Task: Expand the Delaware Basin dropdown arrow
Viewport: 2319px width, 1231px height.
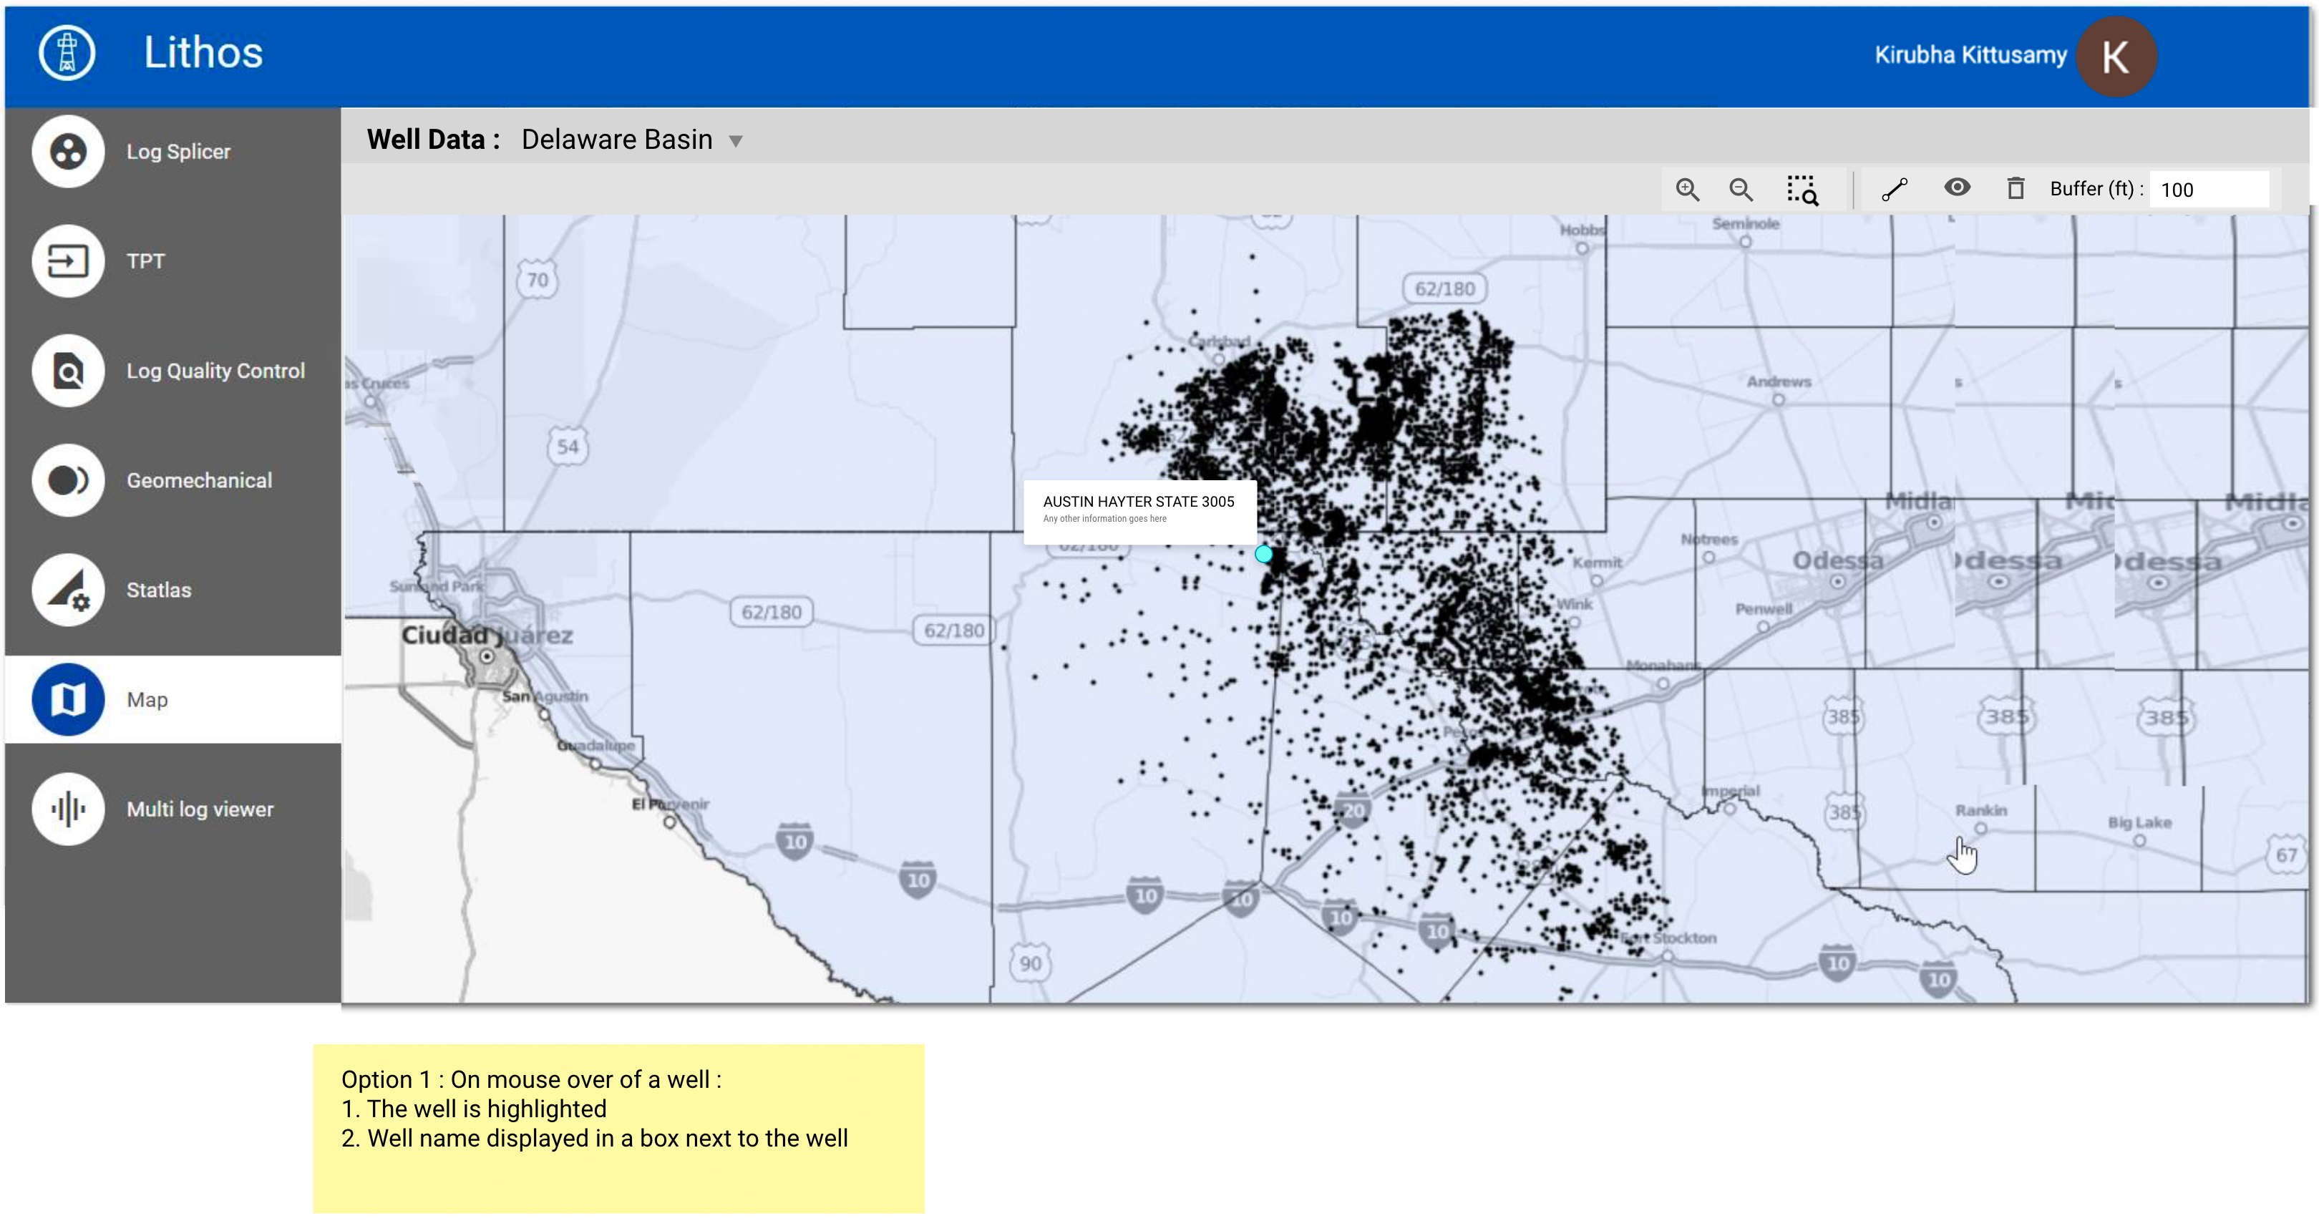Action: tap(736, 141)
